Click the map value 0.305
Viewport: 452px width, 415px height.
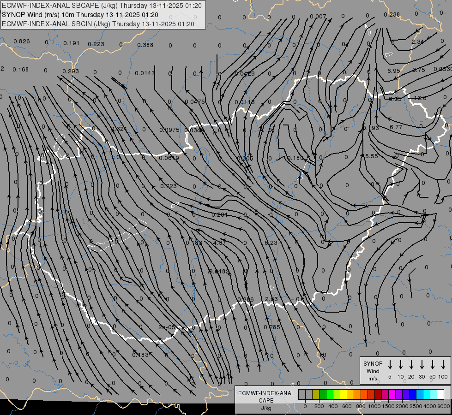245,159
